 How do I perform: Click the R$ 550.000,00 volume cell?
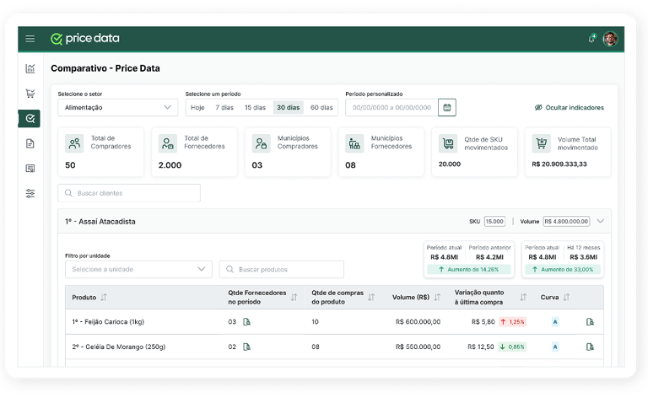click(418, 347)
